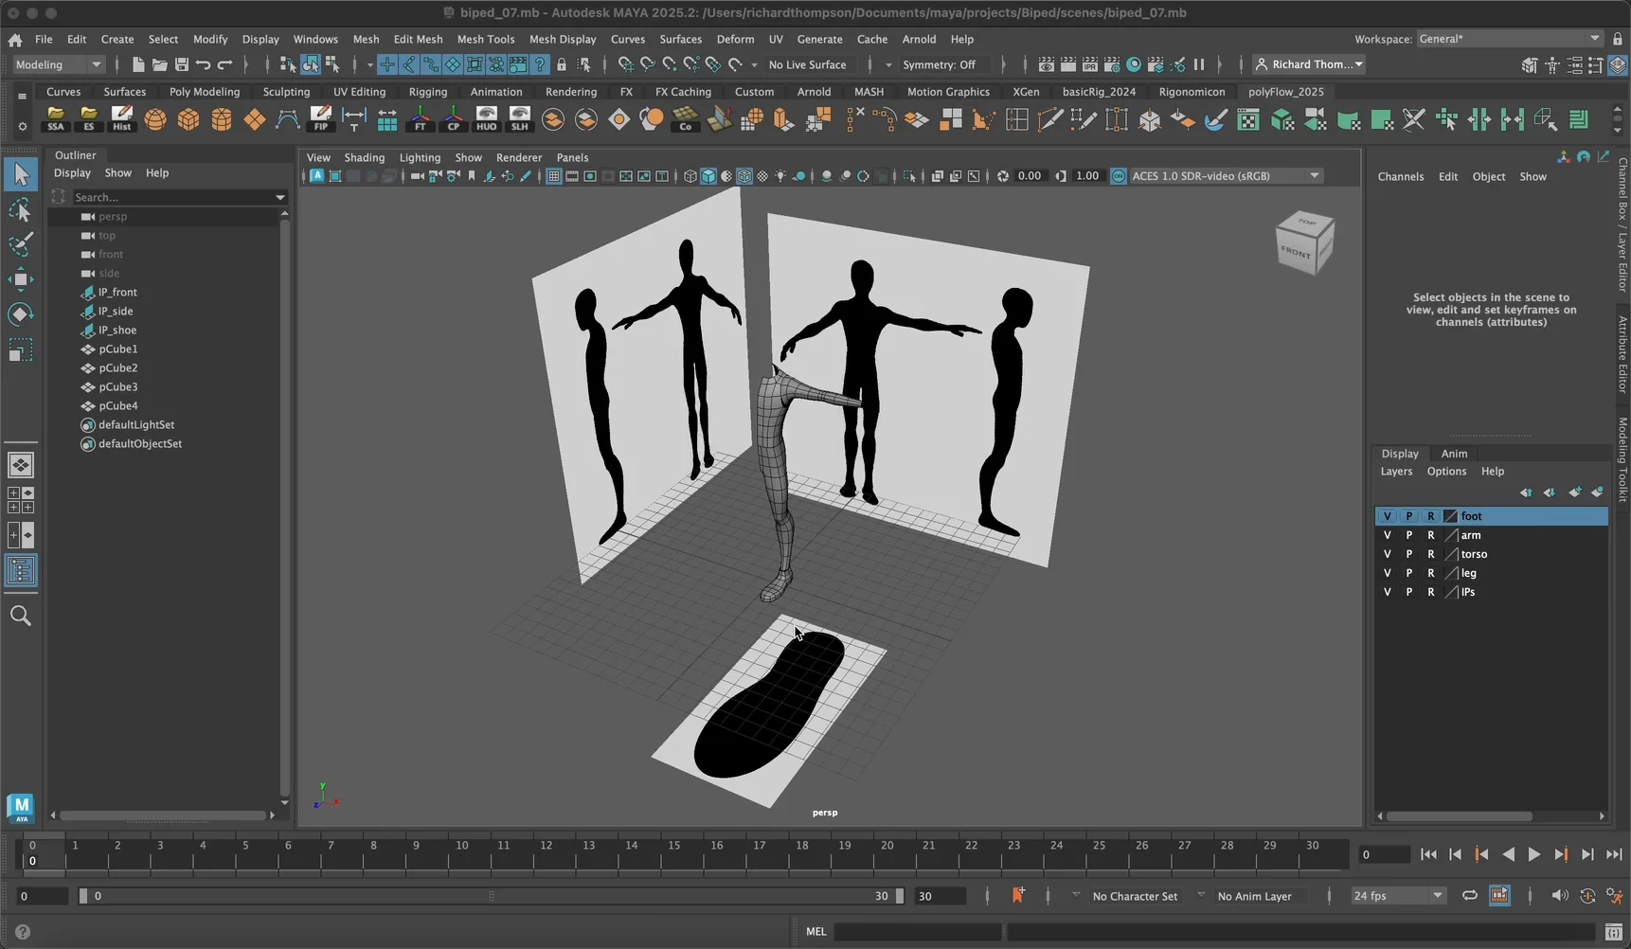This screenshot has height=949, width=1631.
Task: Click inside the MEL command line field
Action: pyautogui.click(x=917, y=932)
